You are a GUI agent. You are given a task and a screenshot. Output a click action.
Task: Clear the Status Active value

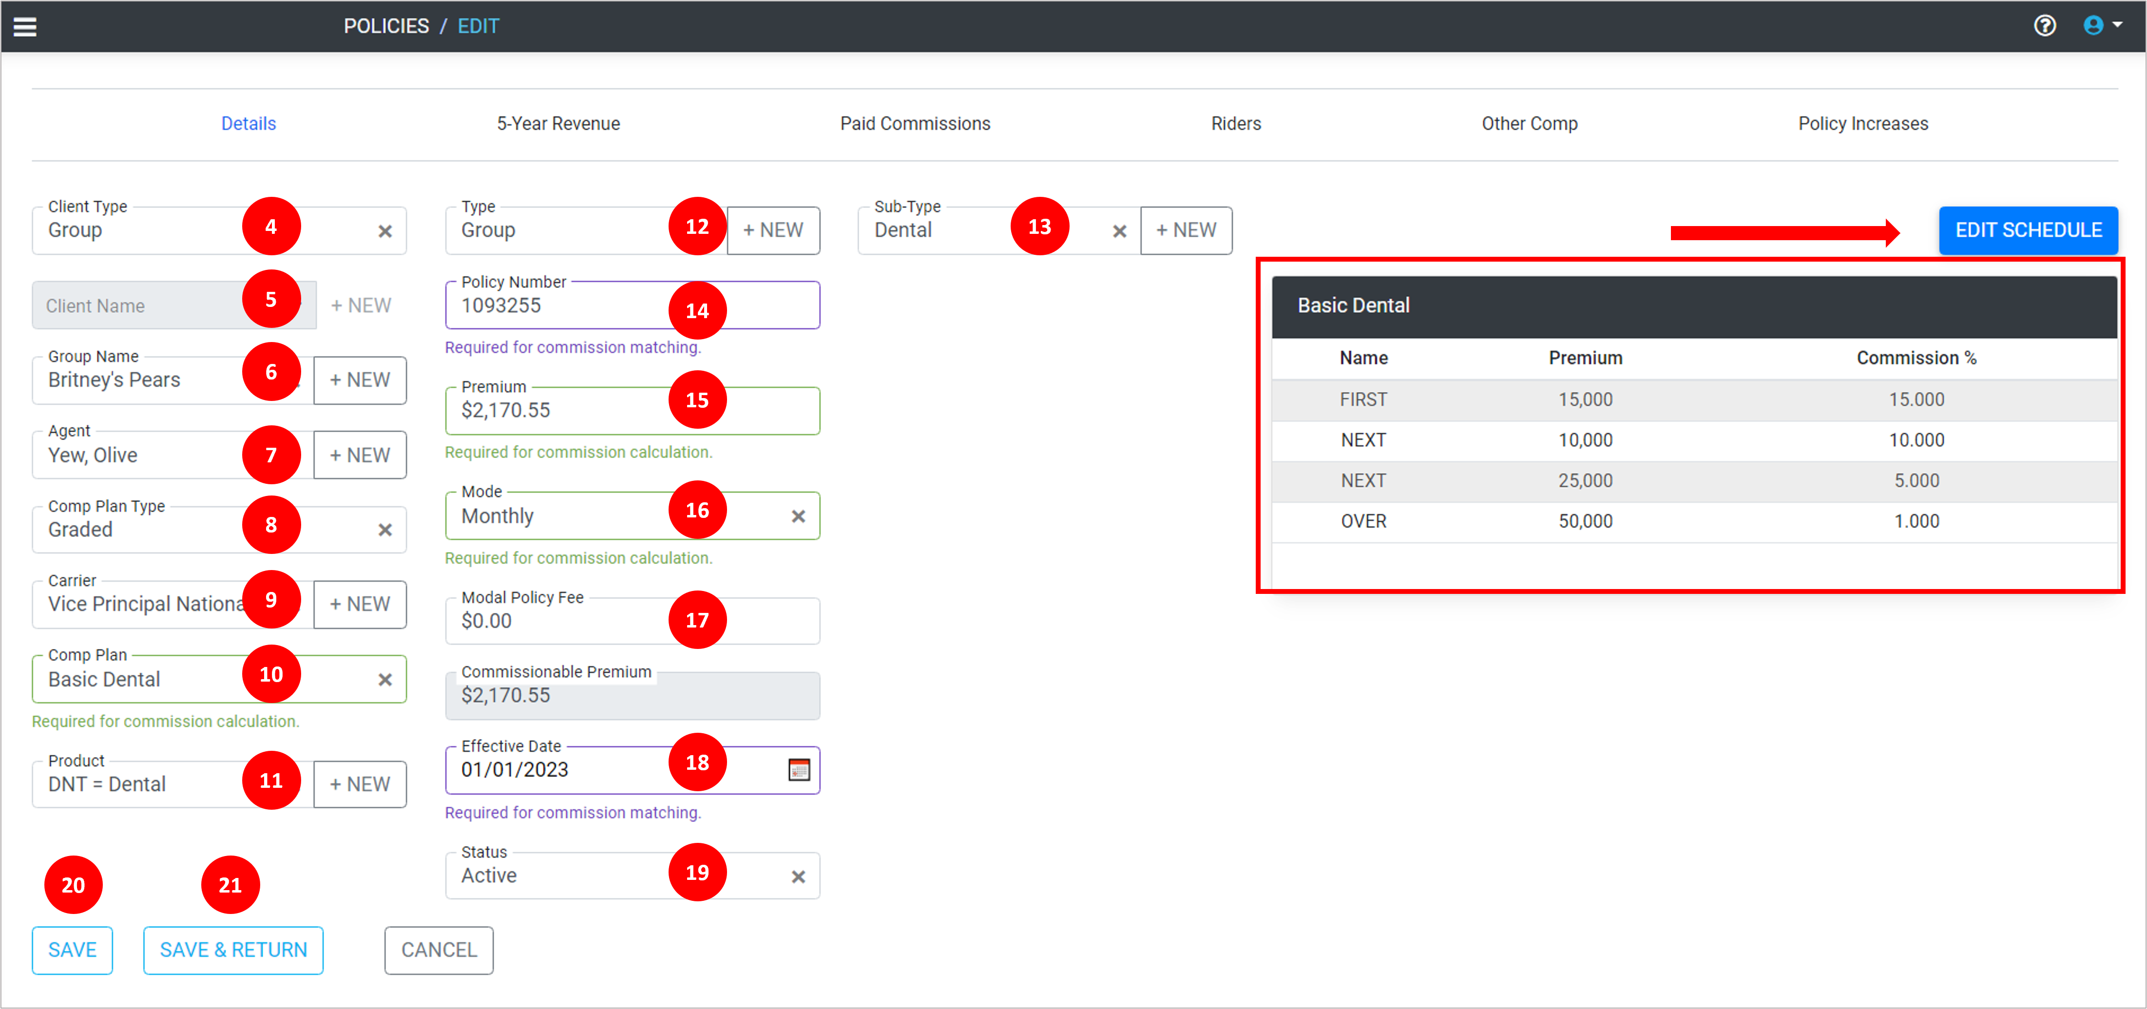pos(798,876)
